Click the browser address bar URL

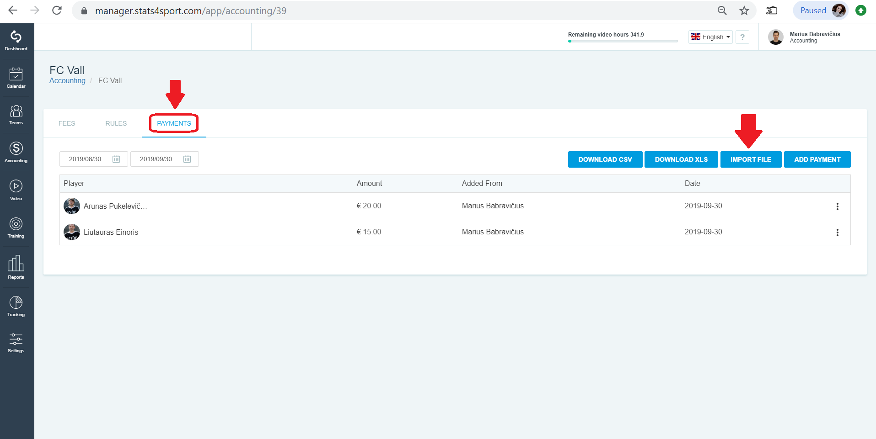(x=191, y=11)
